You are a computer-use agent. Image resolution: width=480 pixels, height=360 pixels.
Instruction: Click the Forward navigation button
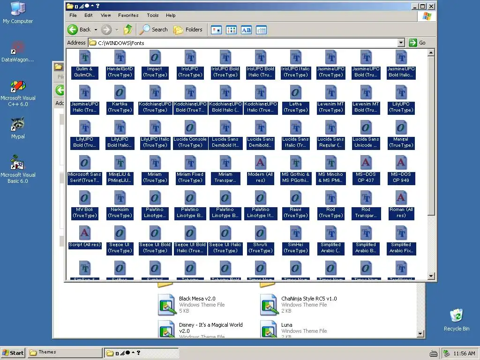[106, 30]
